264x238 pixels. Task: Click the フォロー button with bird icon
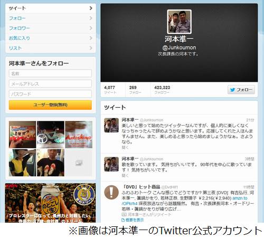pyautogui.click(x=241, y=90)
